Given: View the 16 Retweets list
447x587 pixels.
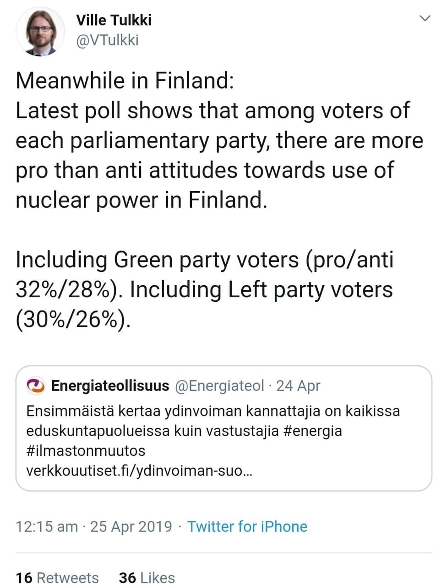Looking at the screenshot, I should click(57, 578).
